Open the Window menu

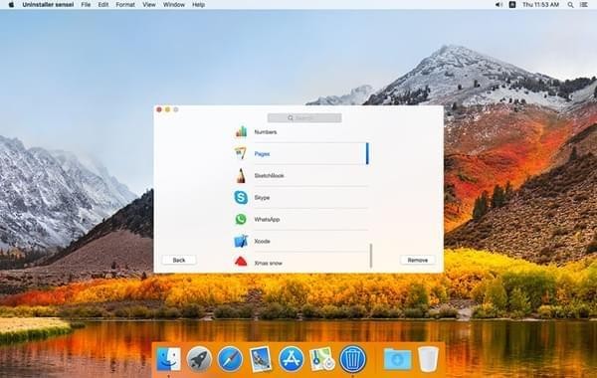[x=173, y=5]
